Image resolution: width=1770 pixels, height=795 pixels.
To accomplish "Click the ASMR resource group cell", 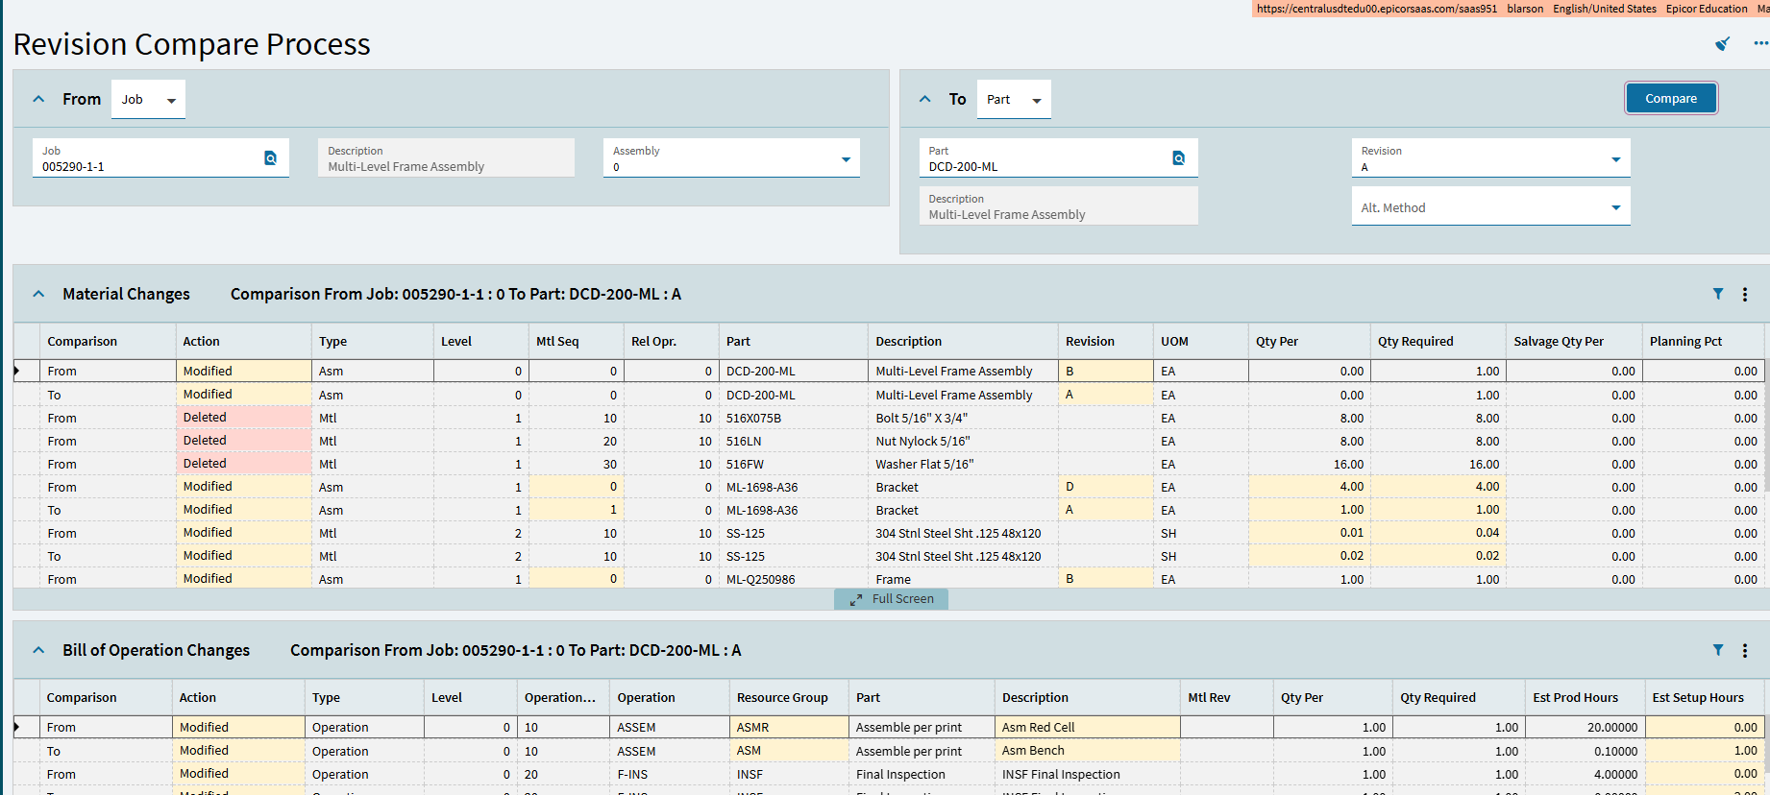I will [x=789, y=727].
